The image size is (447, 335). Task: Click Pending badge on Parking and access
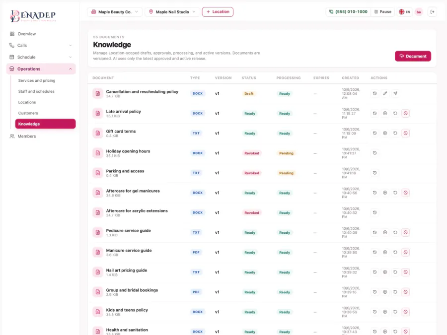pyautogui.click(x=286, y=173)
